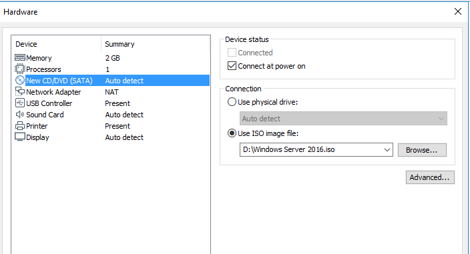Click inside the ISO file path field
470x254 pixels.
coord(311,149)
